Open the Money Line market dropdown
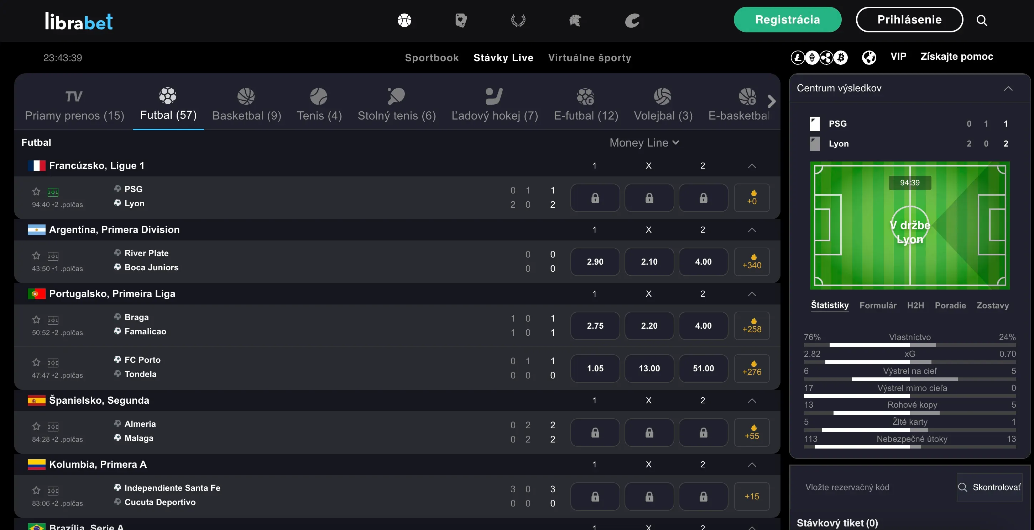Screen dimensions: 1034x530 (644, 143)
